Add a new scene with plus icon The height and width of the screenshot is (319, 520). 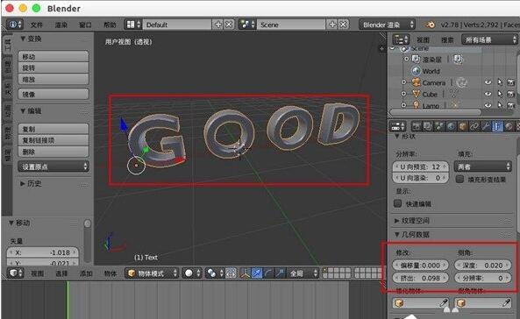click(332, 25)
